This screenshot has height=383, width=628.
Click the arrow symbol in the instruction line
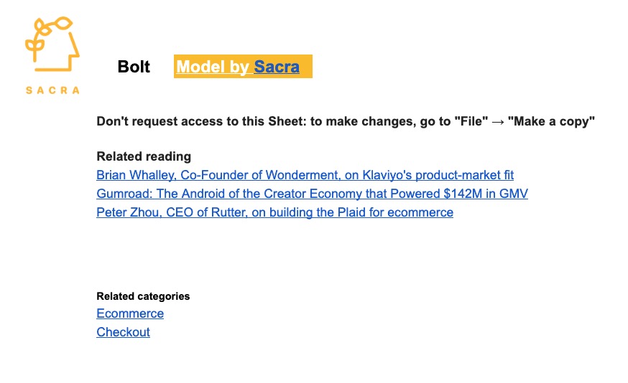[x=498, y=121]
